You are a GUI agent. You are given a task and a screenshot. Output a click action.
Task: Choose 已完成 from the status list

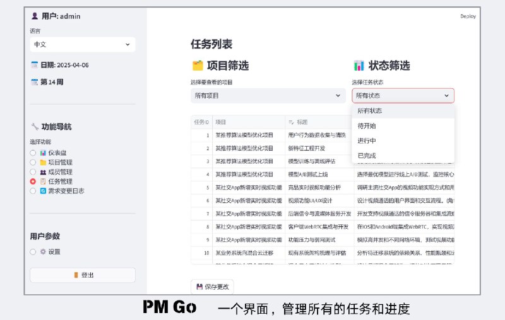(x=403, y=156)
